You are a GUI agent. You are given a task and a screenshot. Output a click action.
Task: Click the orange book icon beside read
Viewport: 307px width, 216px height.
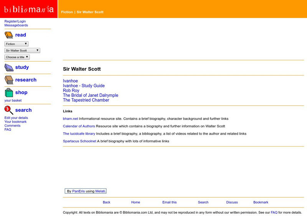[x=9, y=35]
